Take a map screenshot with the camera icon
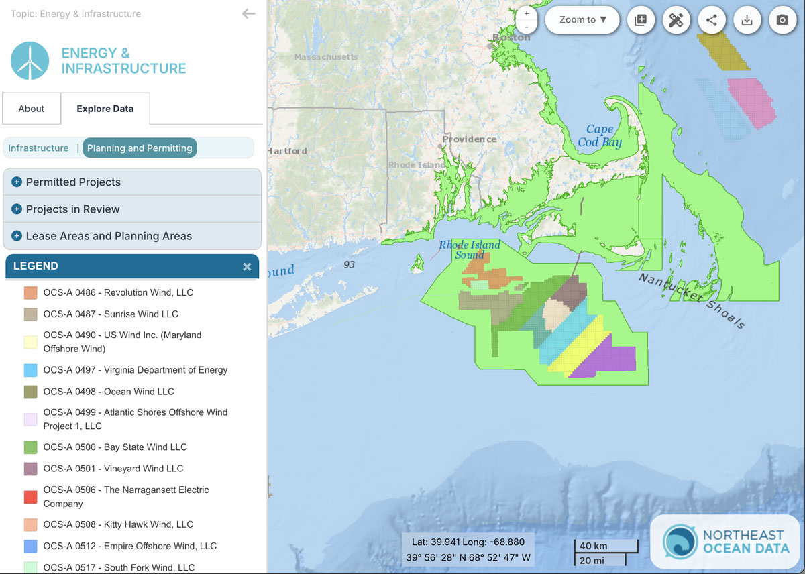 click(x=782, y=20)
